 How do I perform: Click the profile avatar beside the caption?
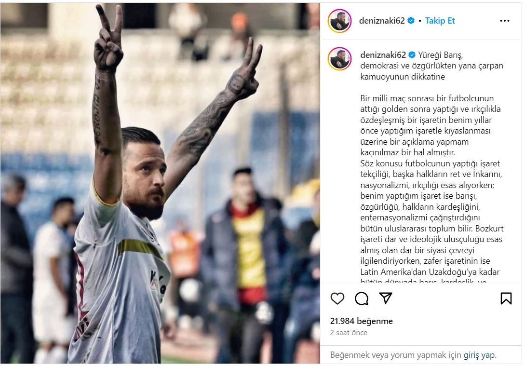(339, 59)
